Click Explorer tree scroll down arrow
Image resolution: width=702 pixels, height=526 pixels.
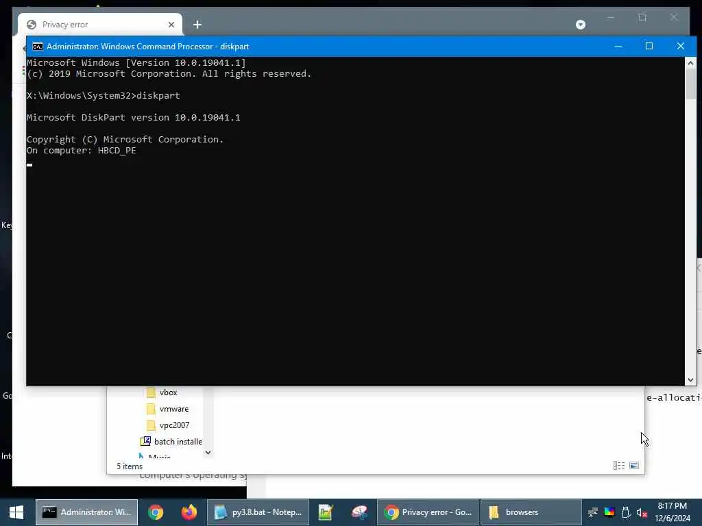[208, 453]
